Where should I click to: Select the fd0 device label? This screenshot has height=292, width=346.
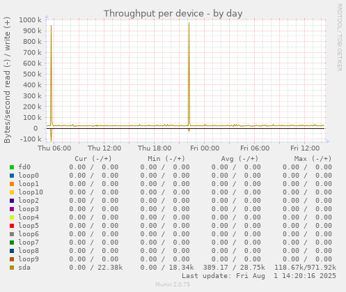[x=24, y=167]
